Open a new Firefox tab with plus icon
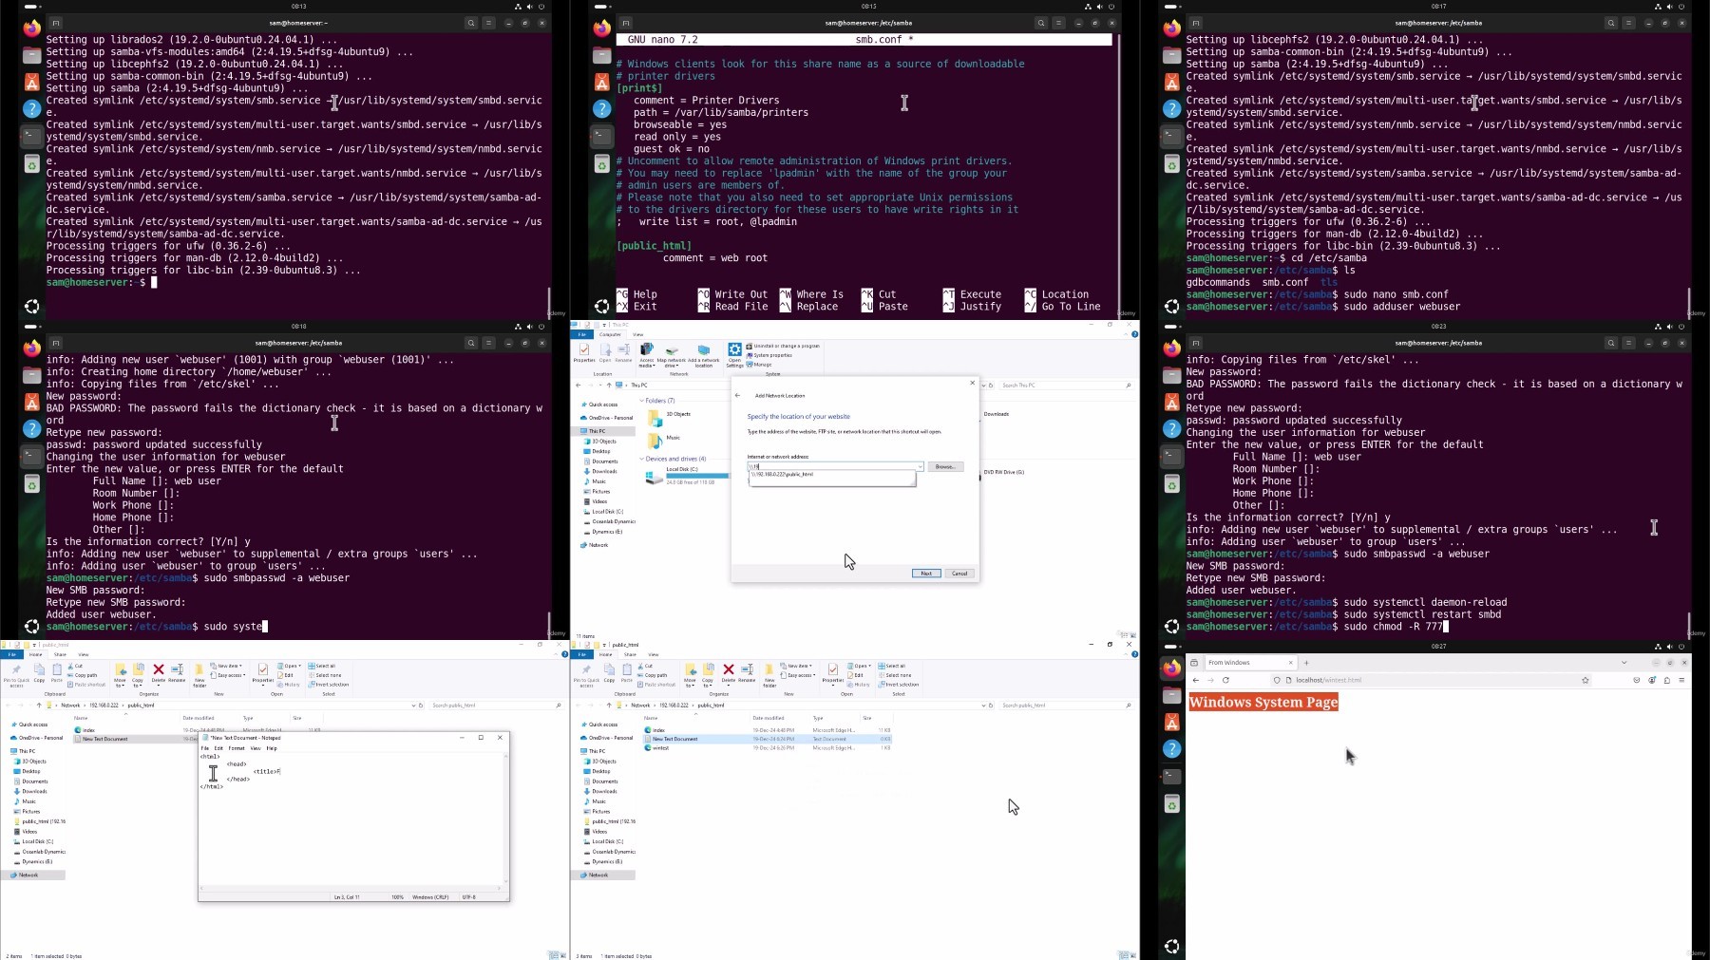 pyautogui.click(x=1306, y=663)
